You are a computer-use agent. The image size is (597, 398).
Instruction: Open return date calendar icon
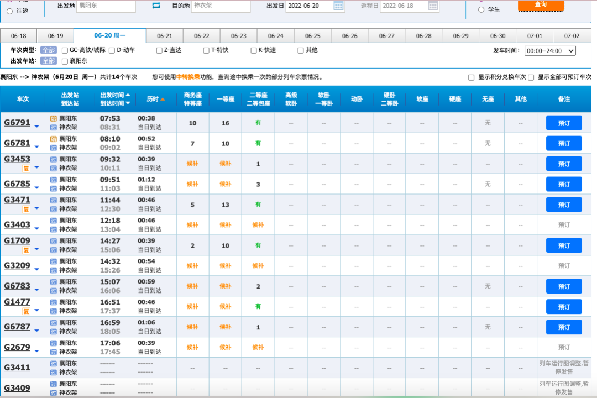432,6
